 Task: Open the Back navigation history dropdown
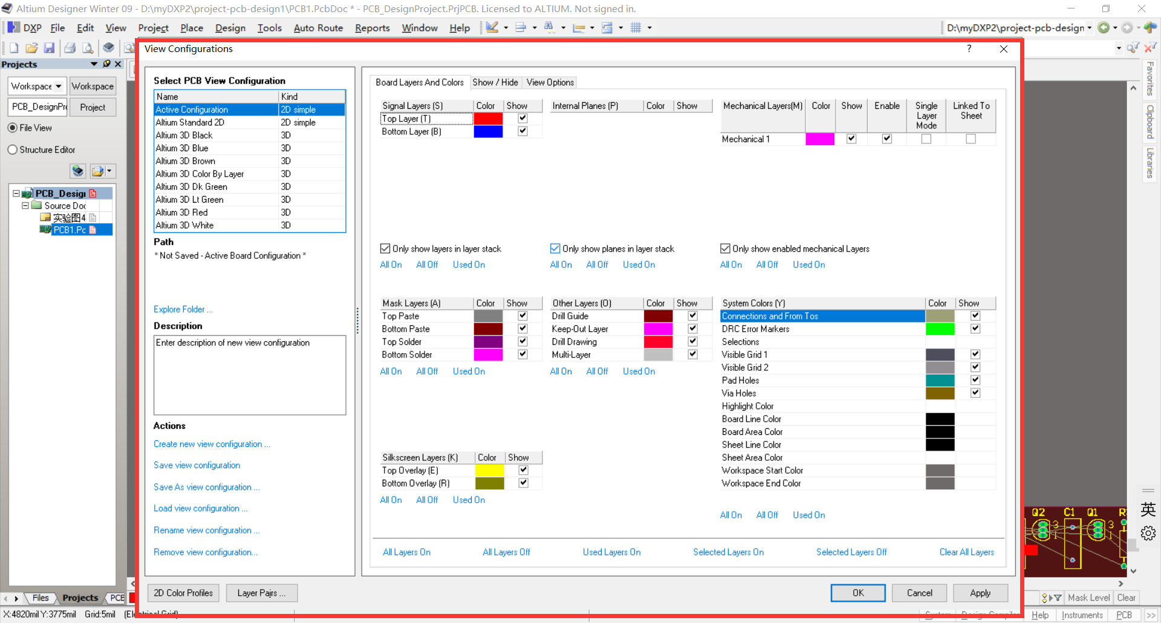click(1115, 28)
